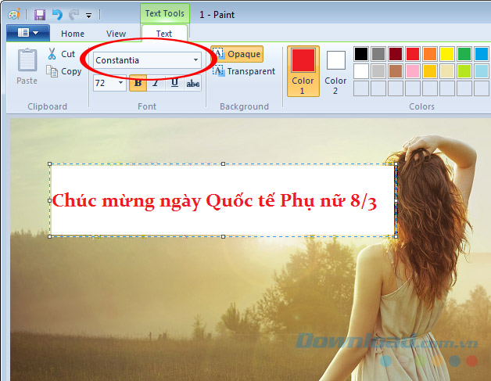Click the text box top-middle resize handle
491x381 pixels.
[x=223, y=164]
